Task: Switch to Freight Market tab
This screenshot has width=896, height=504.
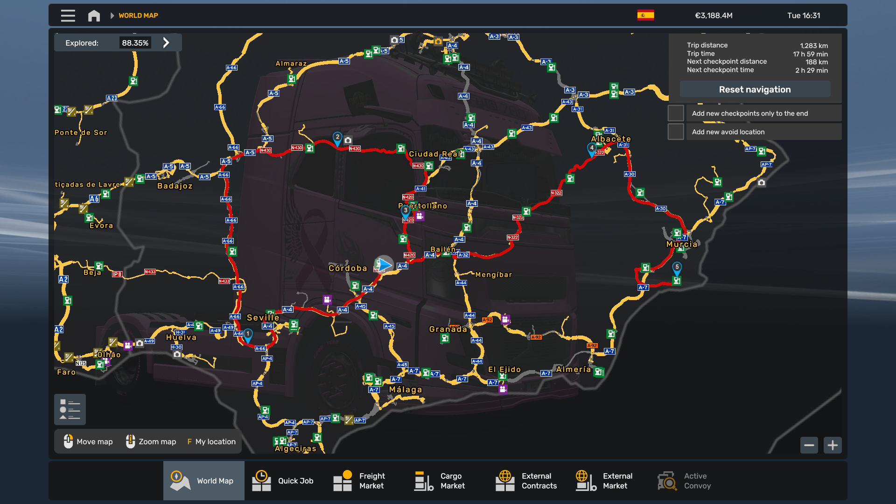Action: 359,481
